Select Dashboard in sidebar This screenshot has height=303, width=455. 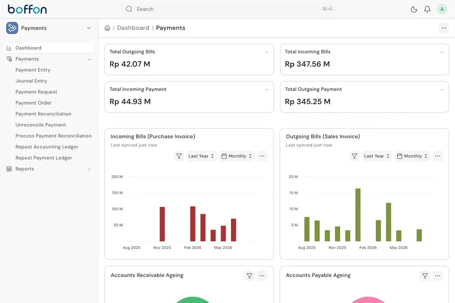click(49, 48)
